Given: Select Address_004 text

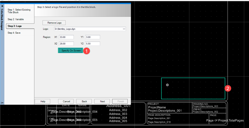Looking at the screenshot, I should 118,118.
